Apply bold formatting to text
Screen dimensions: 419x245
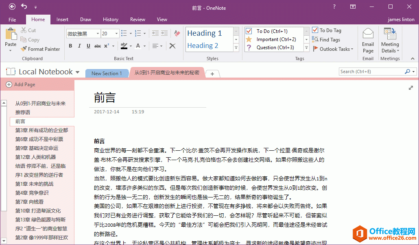(x=70, y=46)
